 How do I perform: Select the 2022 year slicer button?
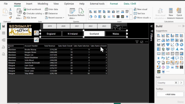point(90,26)
